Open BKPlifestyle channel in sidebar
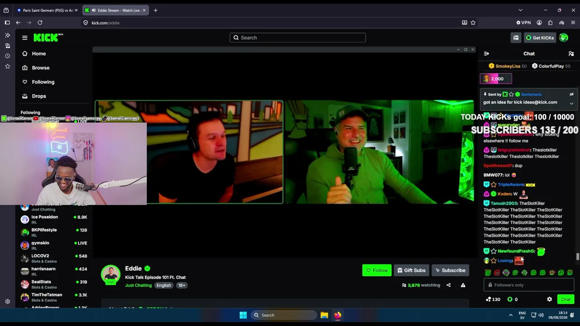The width and height of the screenshot is (580, 326). point(54,232)
